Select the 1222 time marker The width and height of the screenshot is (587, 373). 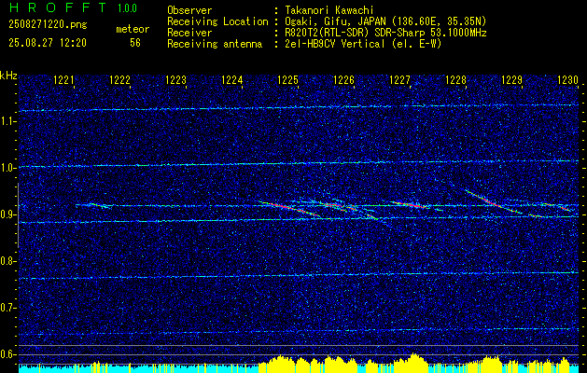click(x=119, y=80)
